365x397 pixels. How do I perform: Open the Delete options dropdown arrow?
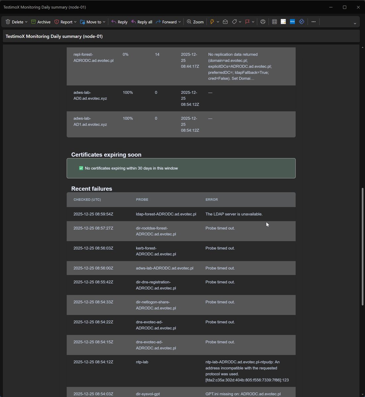[26, 22]
